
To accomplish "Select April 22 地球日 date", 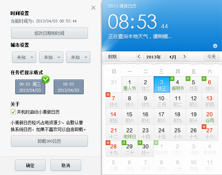I will coord(130,133).
